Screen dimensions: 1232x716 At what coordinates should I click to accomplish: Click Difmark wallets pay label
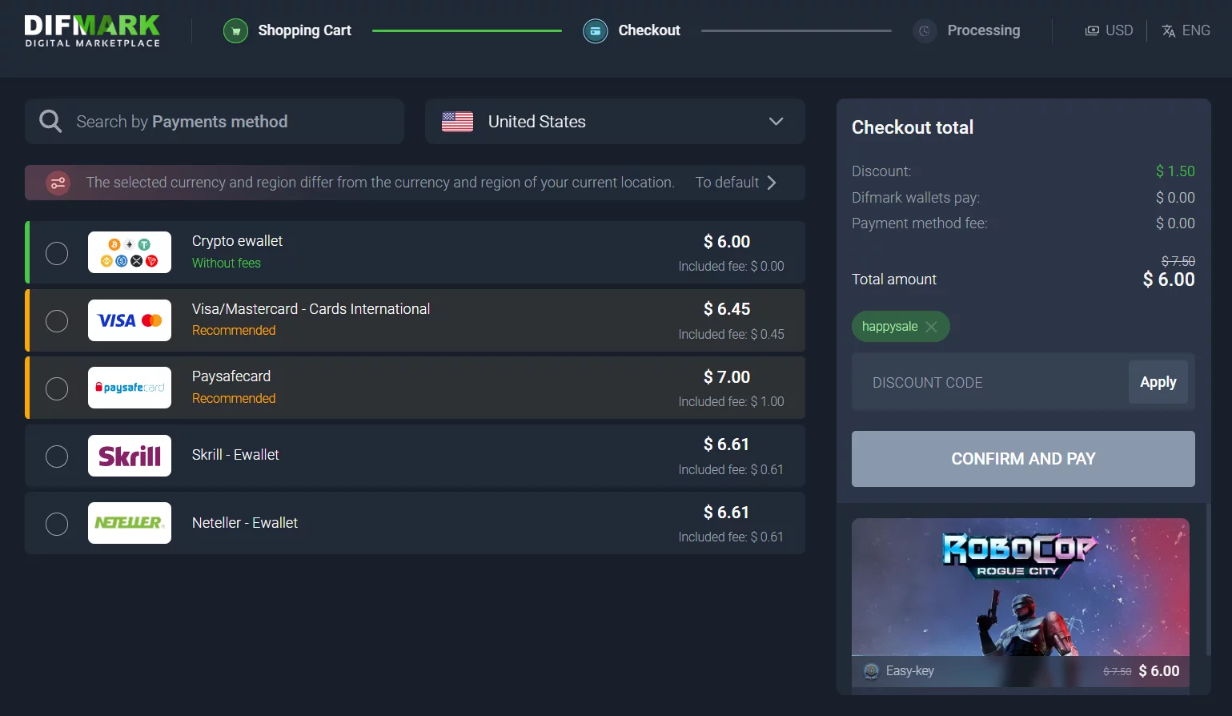(x=916, y=198)
